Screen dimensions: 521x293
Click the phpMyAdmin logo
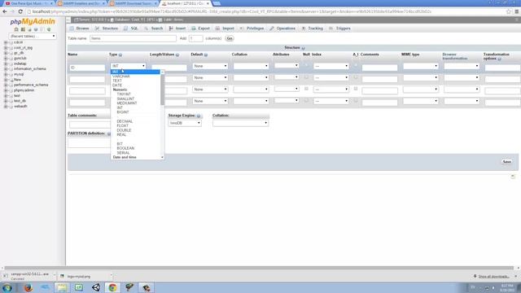coord(33,22)
